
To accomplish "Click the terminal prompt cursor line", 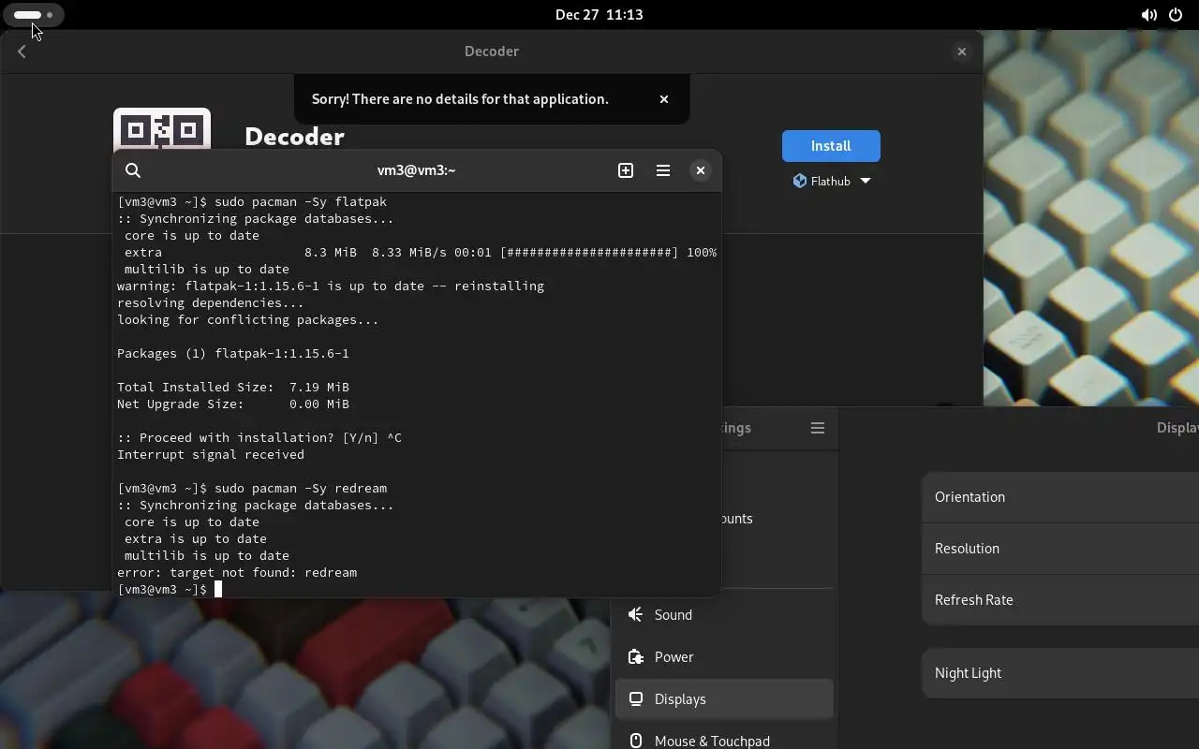I will 170,590.
